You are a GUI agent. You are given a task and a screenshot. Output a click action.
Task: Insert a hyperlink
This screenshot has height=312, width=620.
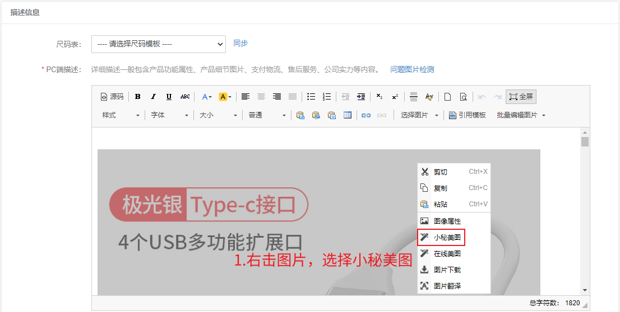click(x=366, y=115)
